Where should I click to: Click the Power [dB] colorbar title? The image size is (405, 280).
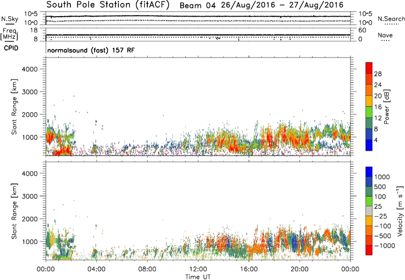tap(387, 107)
